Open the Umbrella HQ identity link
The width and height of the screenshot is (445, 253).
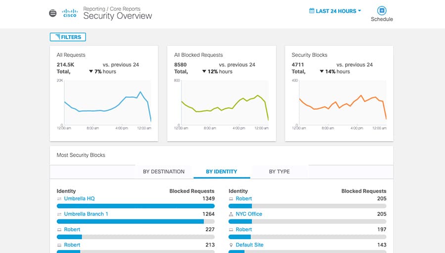79,199
